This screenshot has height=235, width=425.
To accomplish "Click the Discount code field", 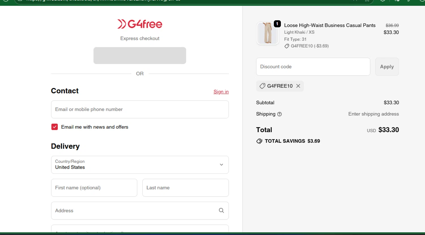I will point(313,67).
